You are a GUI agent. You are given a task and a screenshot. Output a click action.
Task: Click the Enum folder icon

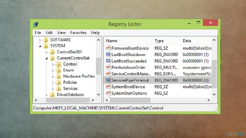[59, 70]
